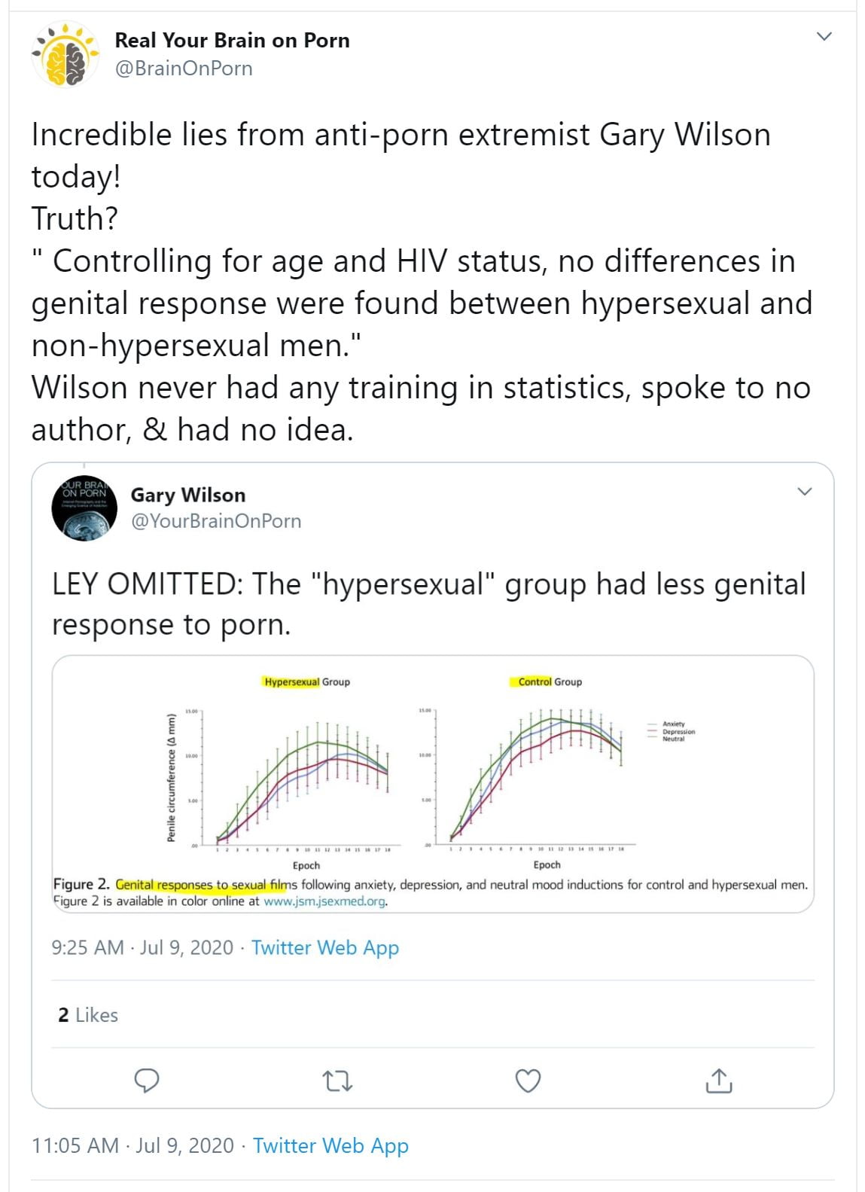865x1192 pixels.
Task: Click the "LEY OMITTED" quoted tweet text
Action: 428,604
